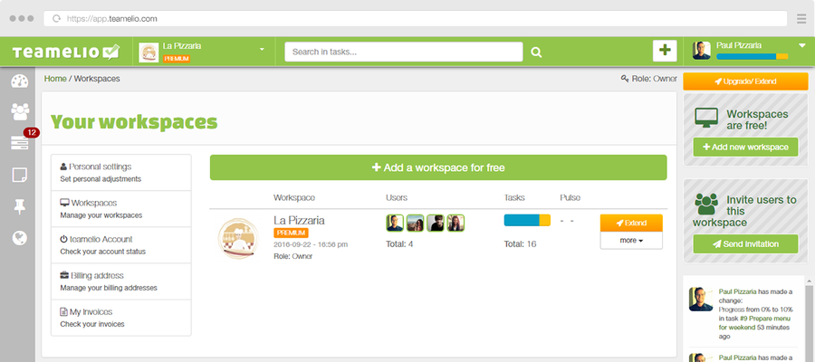Go to Home breadcrumb link
Viewport: 815px width, 362px height.
[55, 79]
